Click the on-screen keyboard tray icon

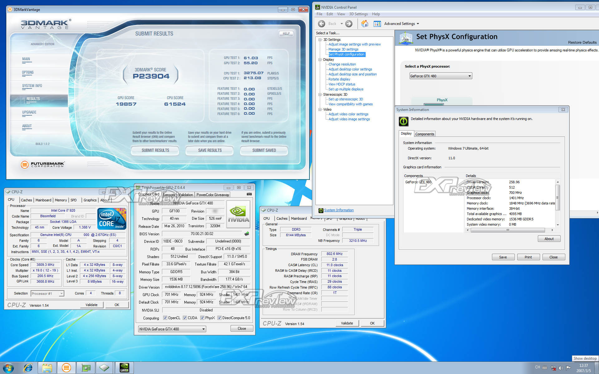(545, 368)
